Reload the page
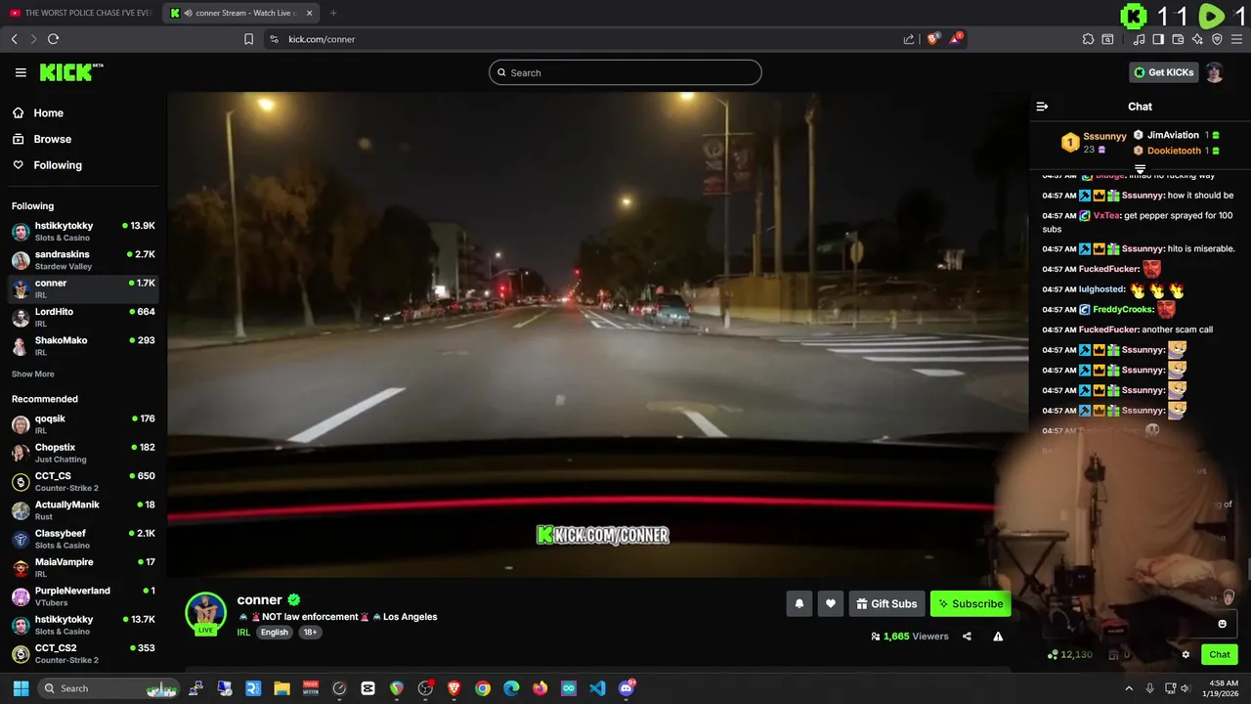The height and width of the screenshot is (704, 1251). click(x=53, y=39)
